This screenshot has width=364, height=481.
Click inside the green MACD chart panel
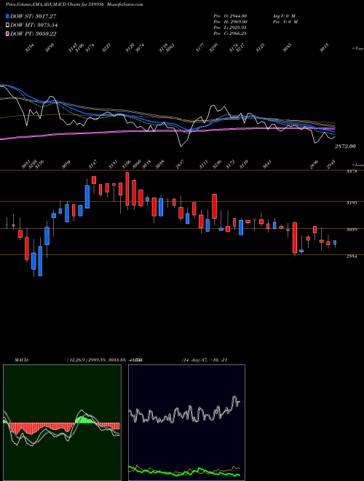click(62, 423)
